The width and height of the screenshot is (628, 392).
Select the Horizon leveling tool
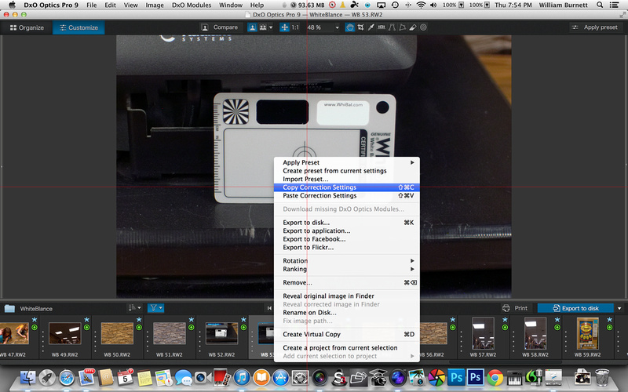click(x=382, y=27)
